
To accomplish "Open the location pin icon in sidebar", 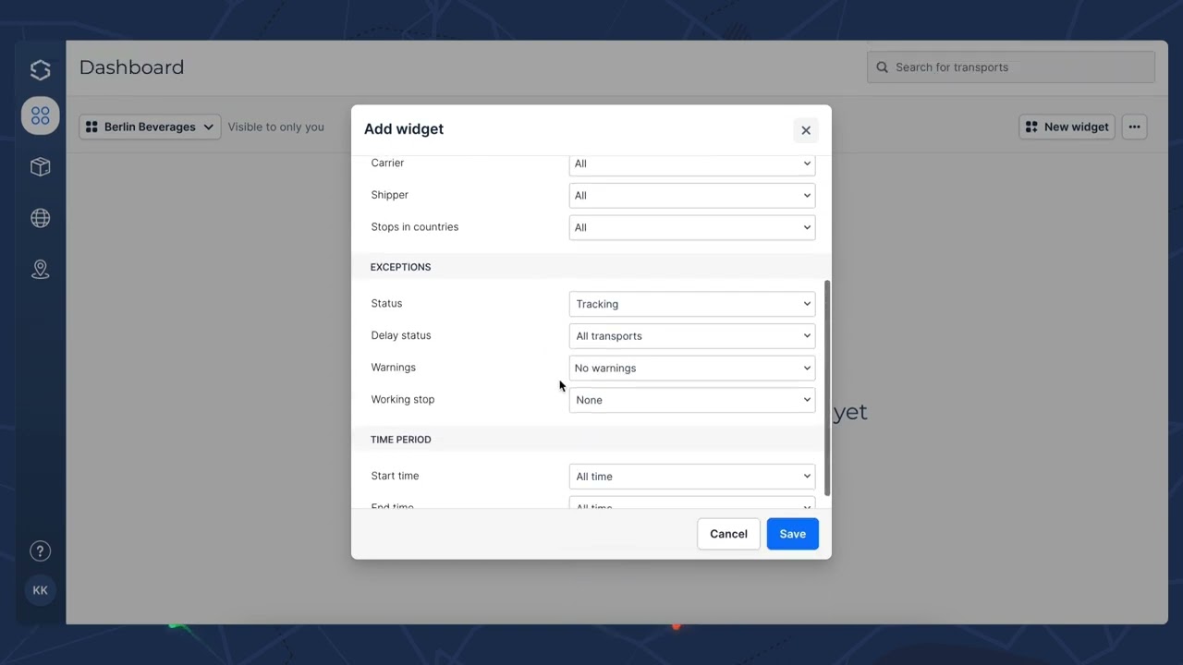I will click(40, 269).
